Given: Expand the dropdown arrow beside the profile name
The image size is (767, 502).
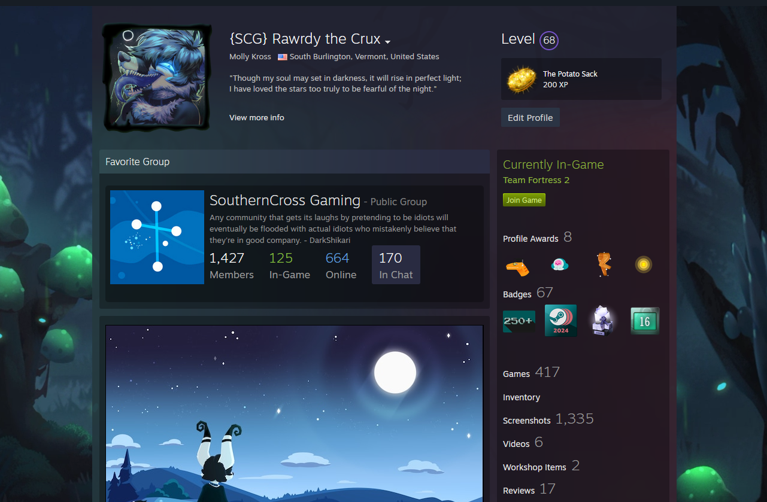Looking at the screenshot, I should (387, 42).
